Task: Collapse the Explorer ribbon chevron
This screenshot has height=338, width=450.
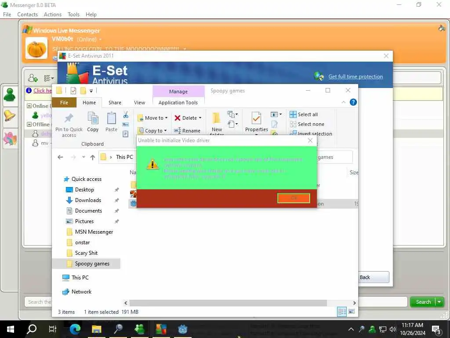Action: (343, 102)
